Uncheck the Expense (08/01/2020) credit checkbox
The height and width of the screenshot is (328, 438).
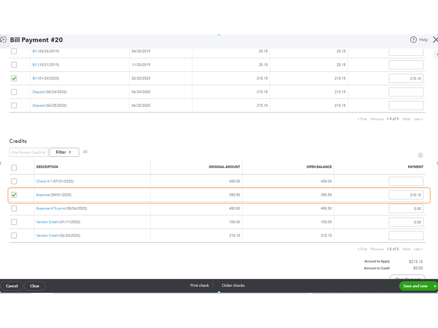14,195
